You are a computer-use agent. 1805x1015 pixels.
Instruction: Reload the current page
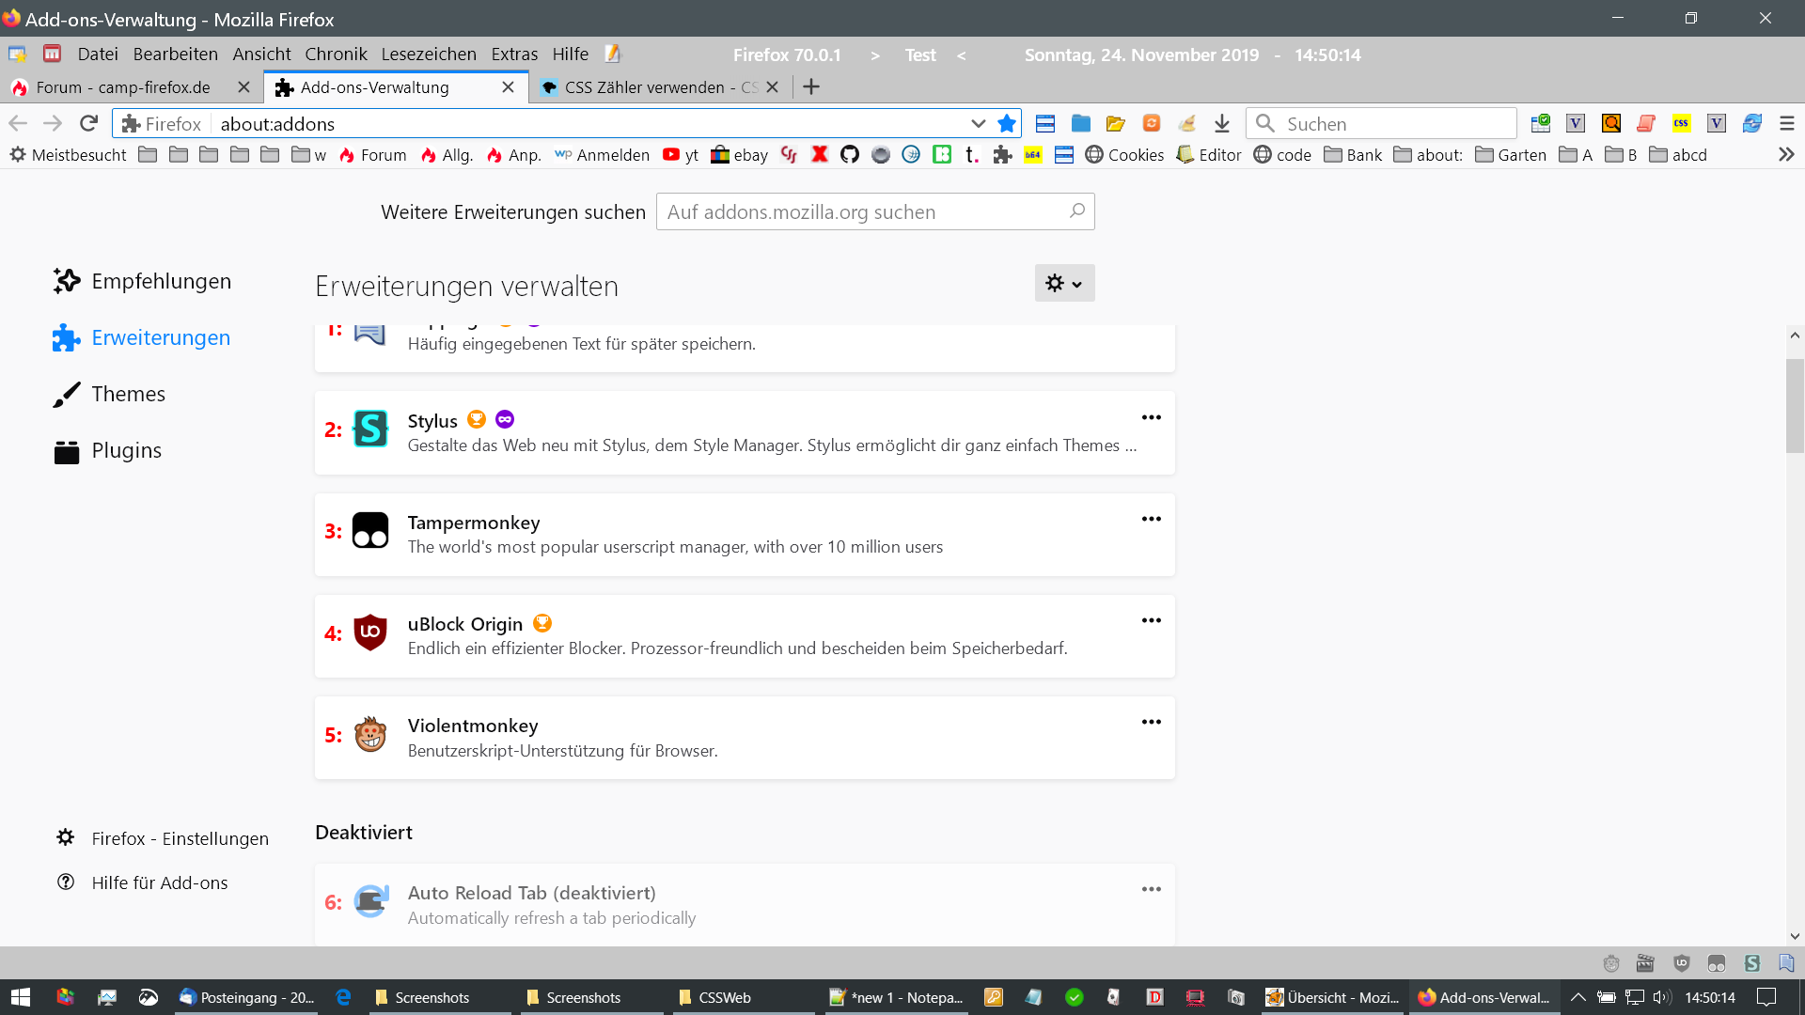click(88, 123)
